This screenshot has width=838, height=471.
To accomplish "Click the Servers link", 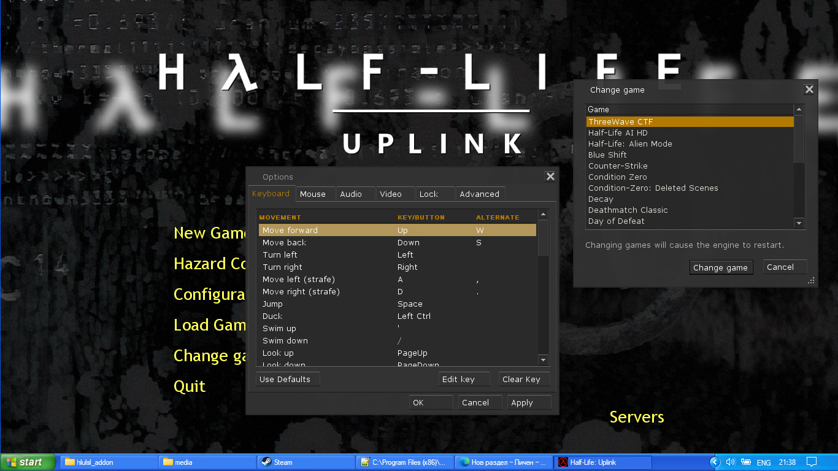I will pyautogui.click(x=636, y=417).
